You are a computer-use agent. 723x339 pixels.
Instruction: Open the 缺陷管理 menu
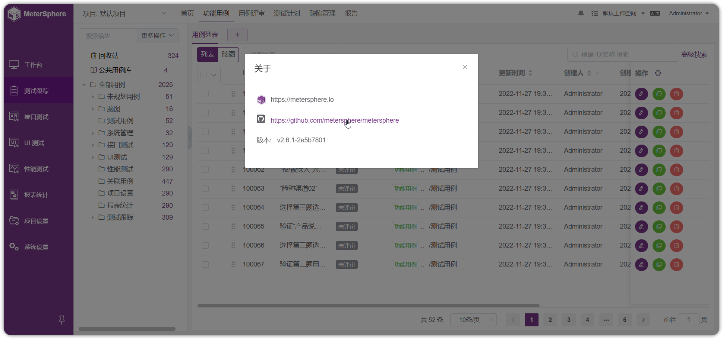[322, 13]
